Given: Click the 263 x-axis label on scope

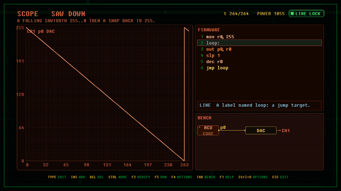Looking at the screenshot, I should pos(184,165).
